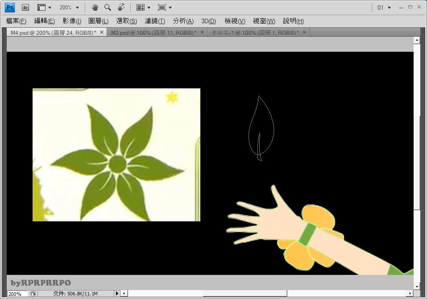Viewport: 427px width, 299px height.
Task: Open the 影像(I) menu
Action: (72, 21)
